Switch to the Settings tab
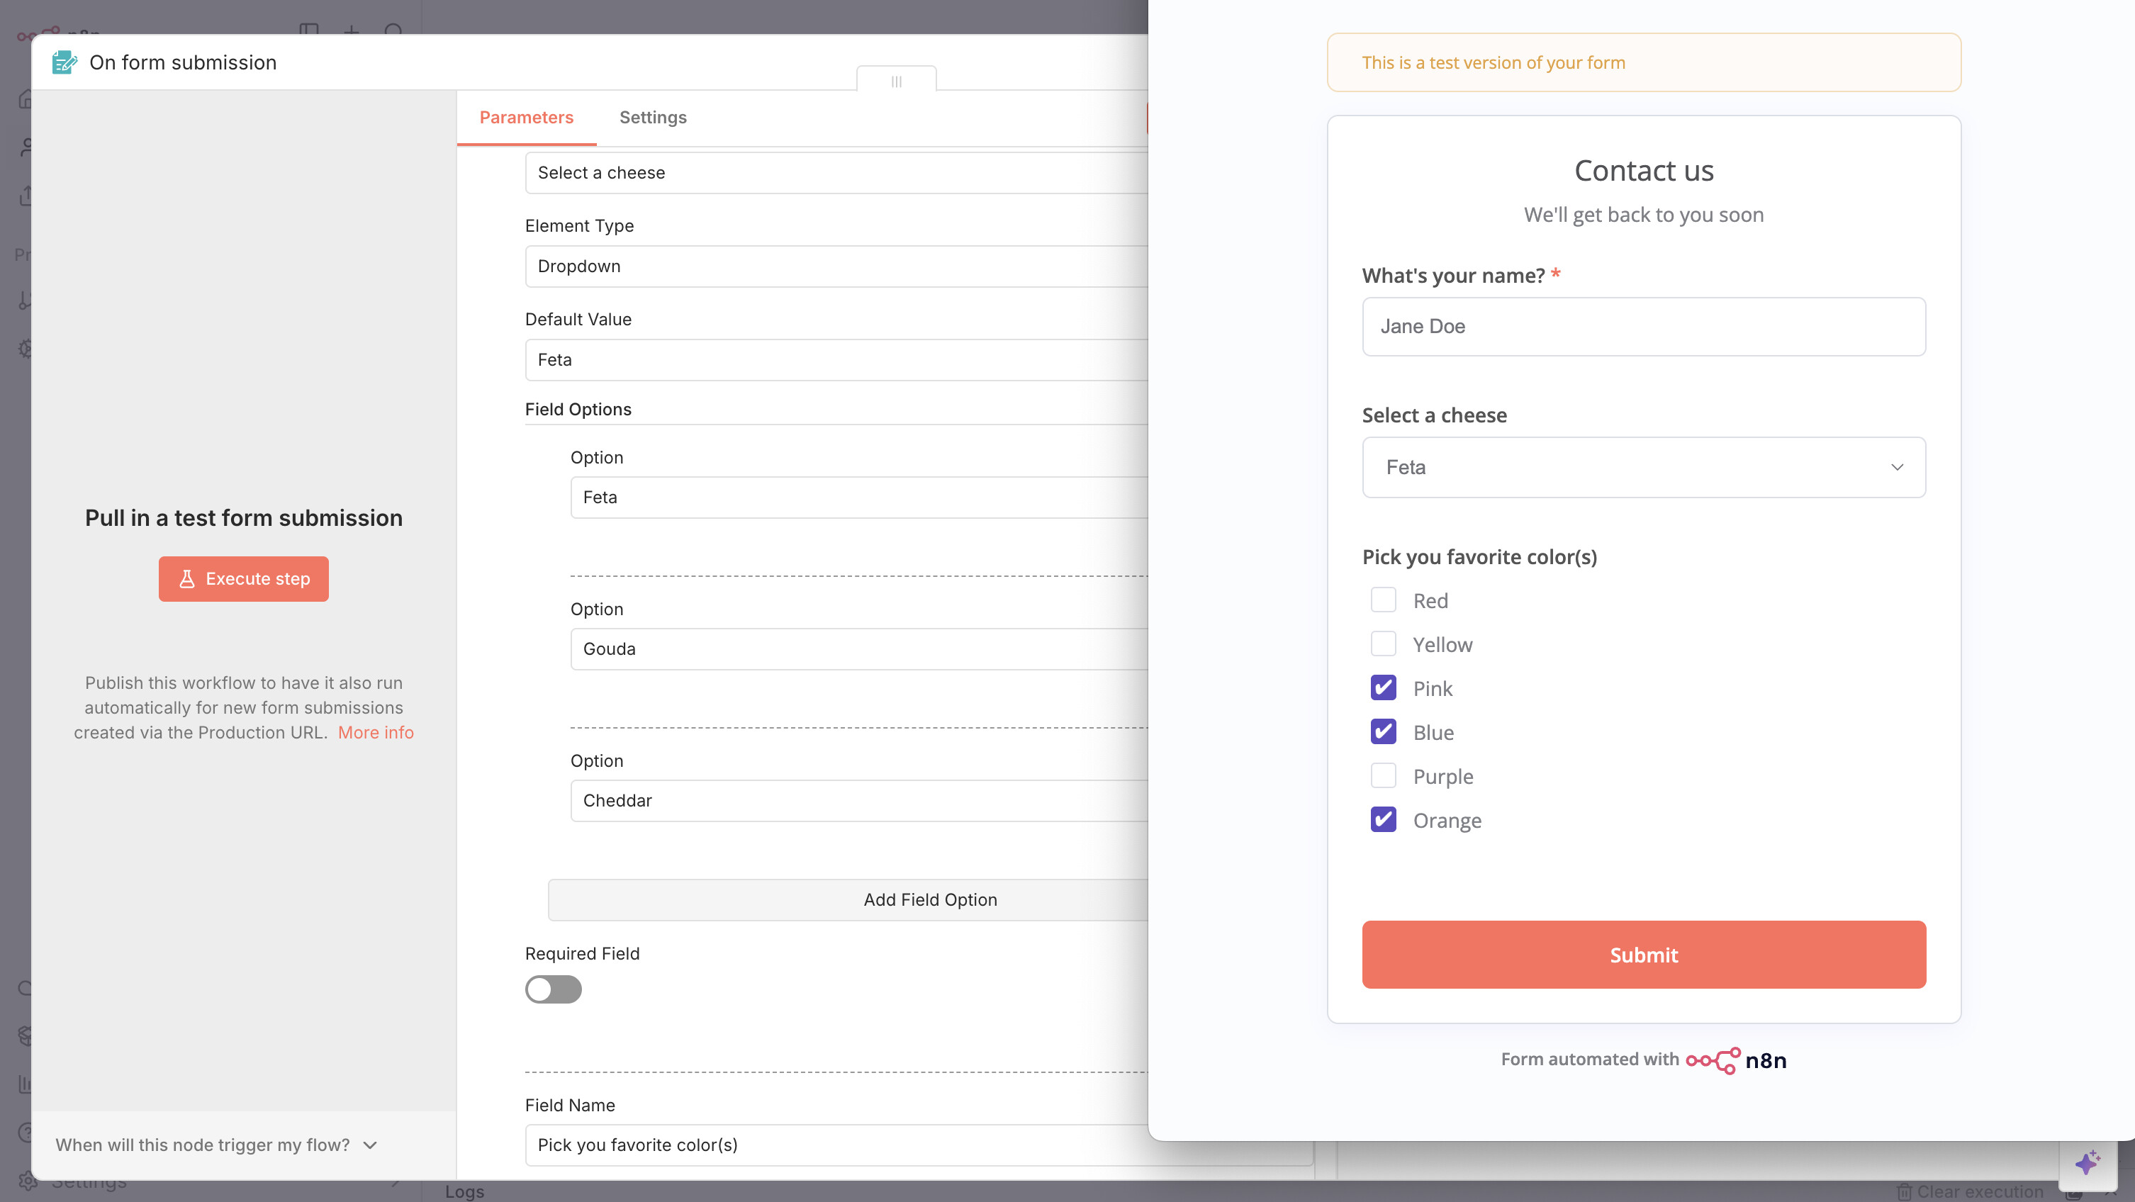 (x=652, y=117)
